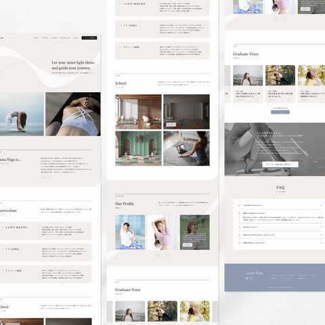Open the third curriculum card on left mockup
Screen dimensions: 325x325
pyautogui.click(x=46, y=274)
